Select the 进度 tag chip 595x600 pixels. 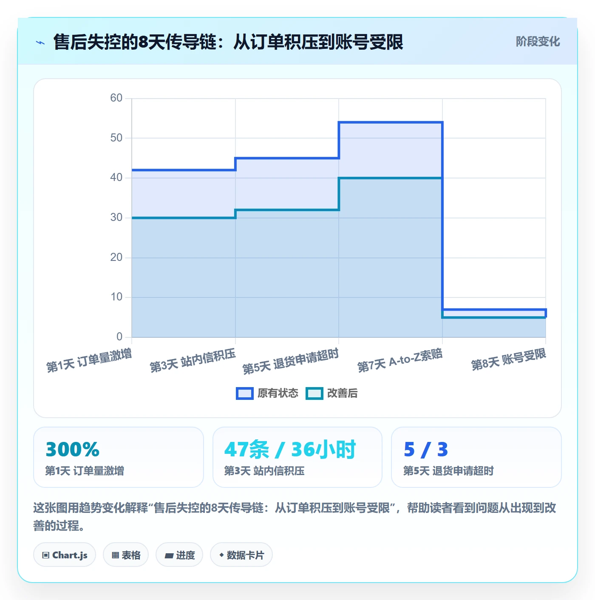[179, 555]
